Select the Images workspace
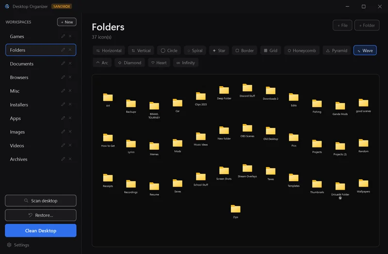This screenshot has width=388, height=254. pos(41,132)
